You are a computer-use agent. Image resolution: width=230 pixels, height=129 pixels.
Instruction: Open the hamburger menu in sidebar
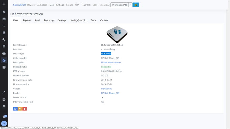click(4, 4)
